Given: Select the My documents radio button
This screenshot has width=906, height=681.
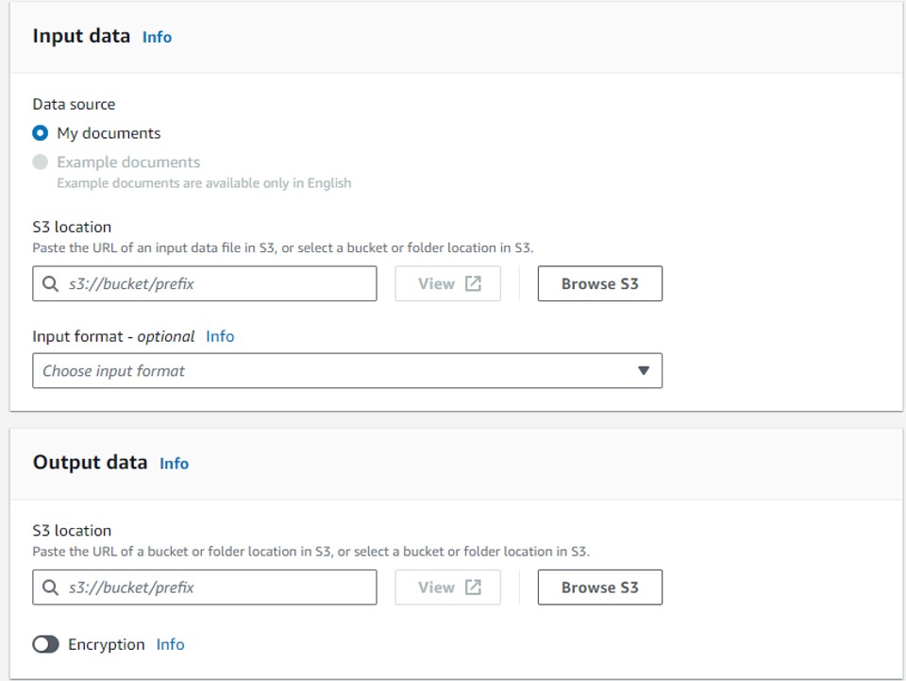Looking at the screenshot, I should [41, 133].
